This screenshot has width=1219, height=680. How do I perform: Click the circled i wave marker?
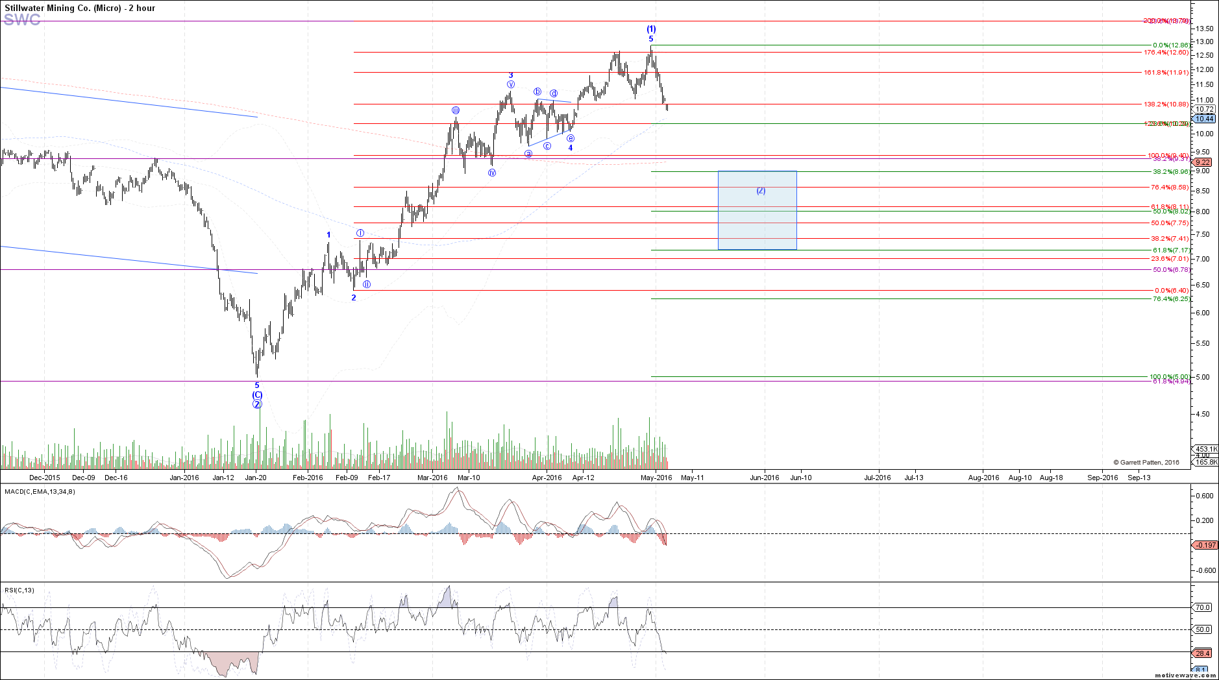point(360,233)
